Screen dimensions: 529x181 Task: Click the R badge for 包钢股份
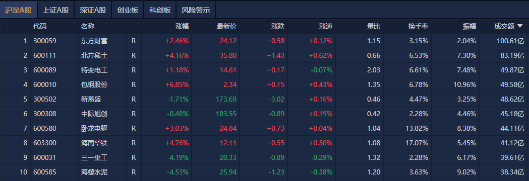click(134, 85)
